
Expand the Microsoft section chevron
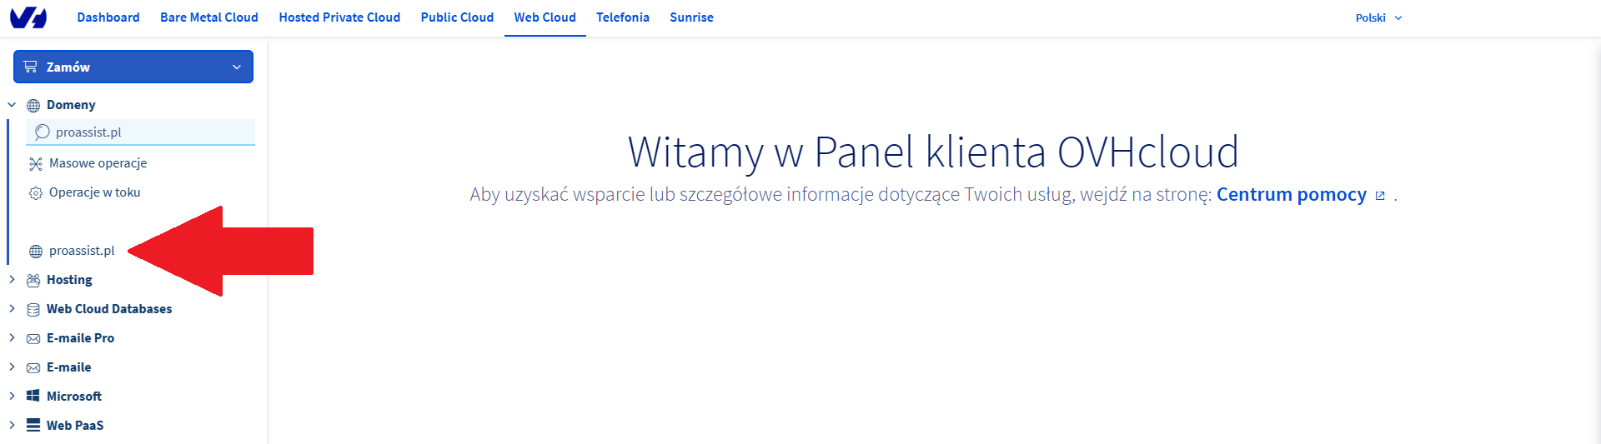(x=12, y=396)
